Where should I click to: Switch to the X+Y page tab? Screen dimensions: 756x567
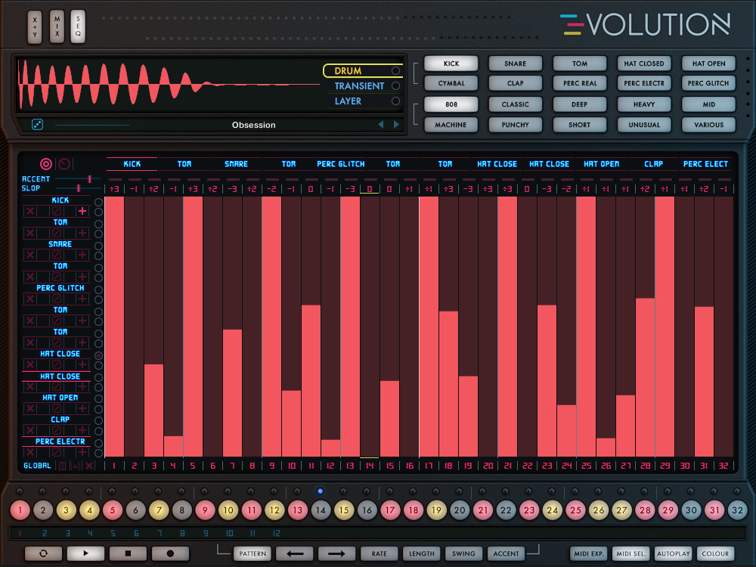(35, 26)
